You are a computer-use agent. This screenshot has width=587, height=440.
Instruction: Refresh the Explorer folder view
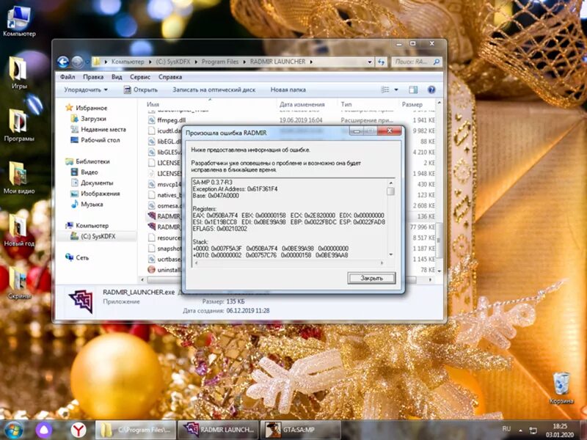pyautogui.click(x=381, y=62)
